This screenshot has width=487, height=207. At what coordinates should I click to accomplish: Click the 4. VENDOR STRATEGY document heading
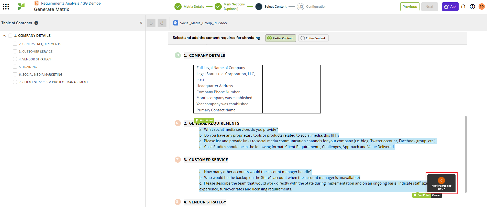pyautogui.click(x=205, y=202)
